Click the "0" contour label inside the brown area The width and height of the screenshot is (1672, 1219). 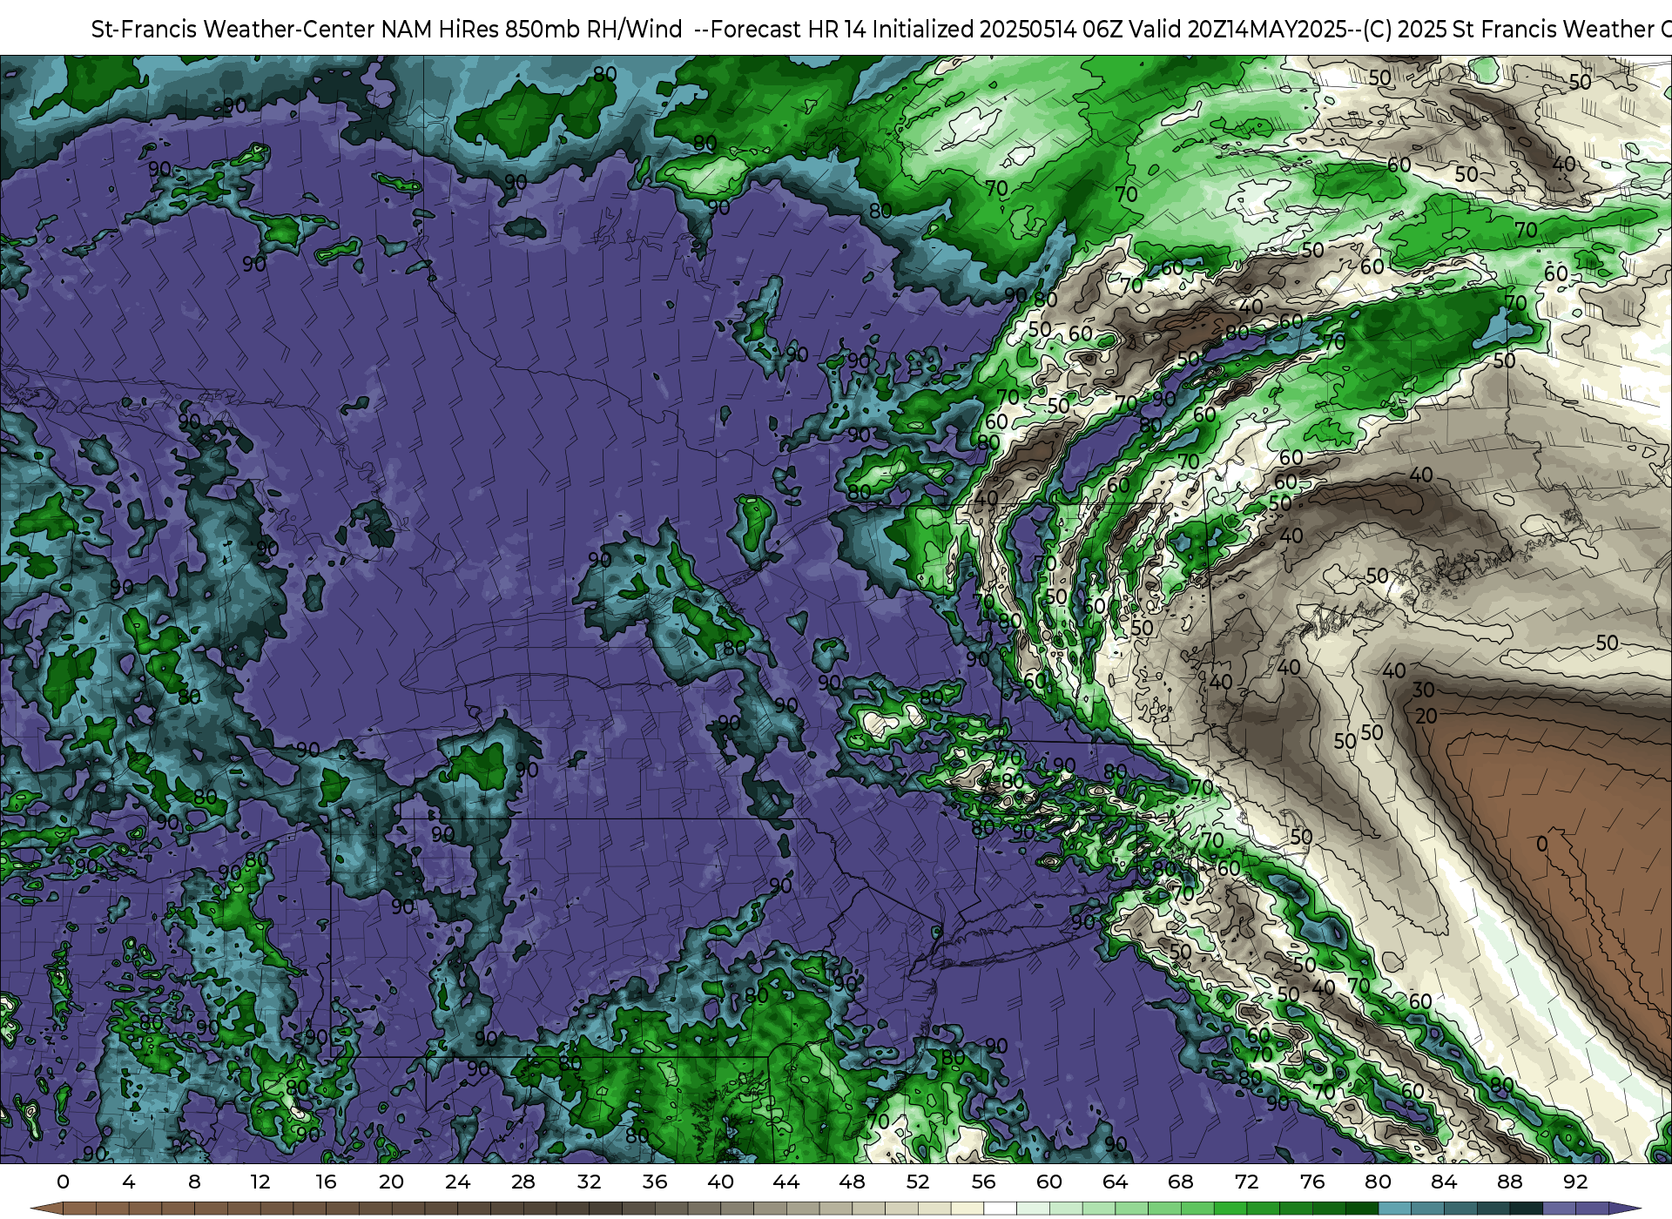click(x=1542, y=844)
